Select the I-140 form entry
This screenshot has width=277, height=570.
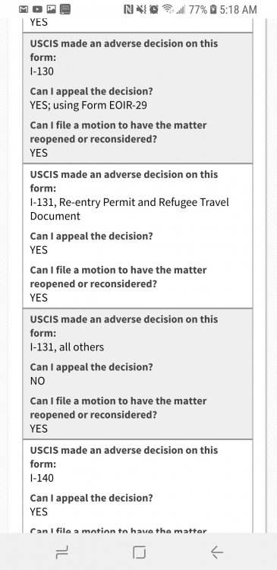click(x=42, y=478)
